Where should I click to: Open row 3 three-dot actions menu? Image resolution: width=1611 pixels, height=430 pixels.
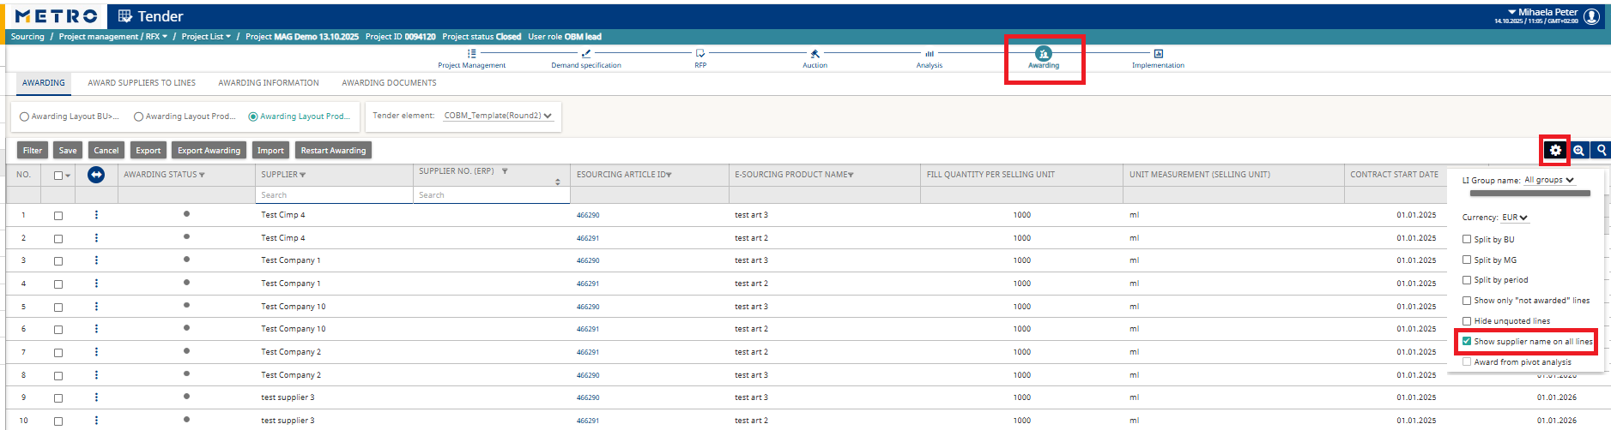point(96,260)
